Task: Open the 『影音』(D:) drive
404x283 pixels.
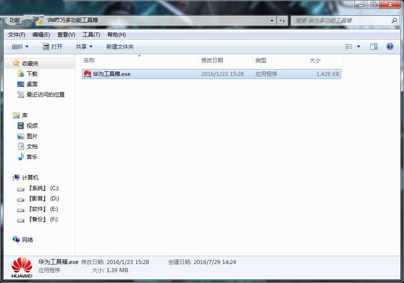Action: pos(38,199)
